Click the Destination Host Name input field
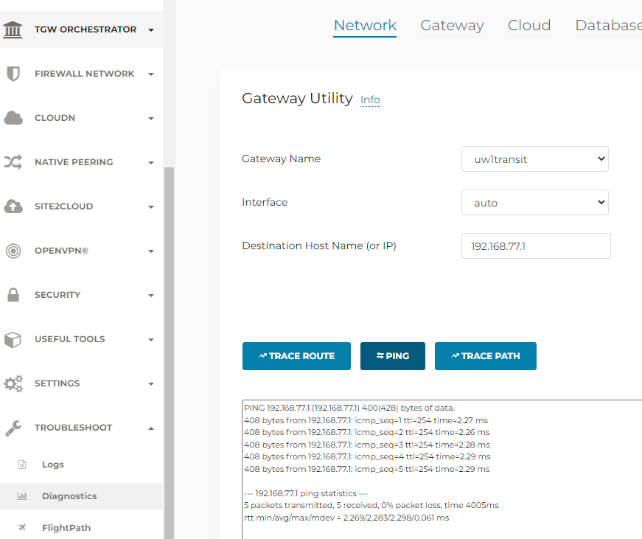 click(x=536, y=246)
